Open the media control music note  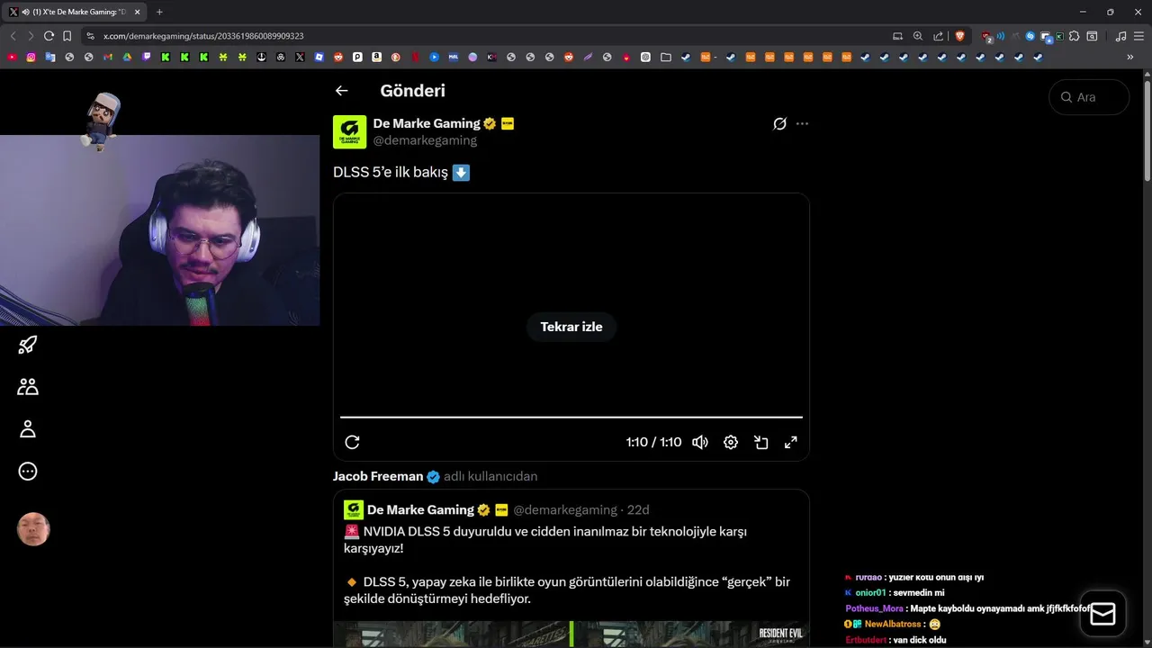(1120, 36)
